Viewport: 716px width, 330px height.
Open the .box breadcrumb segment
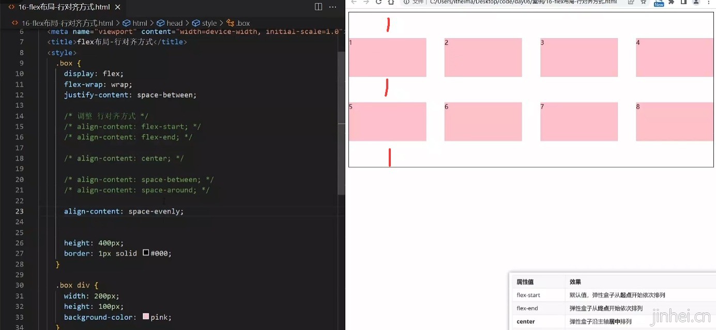coord(239,23)
